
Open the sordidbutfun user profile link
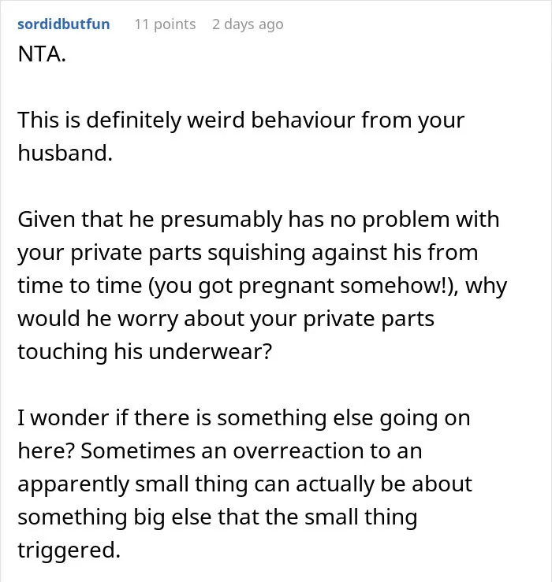[x=64, y=24]
